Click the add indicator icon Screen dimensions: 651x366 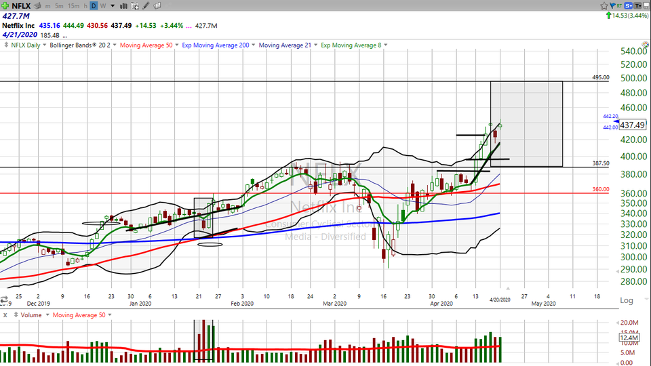point(135,6)
